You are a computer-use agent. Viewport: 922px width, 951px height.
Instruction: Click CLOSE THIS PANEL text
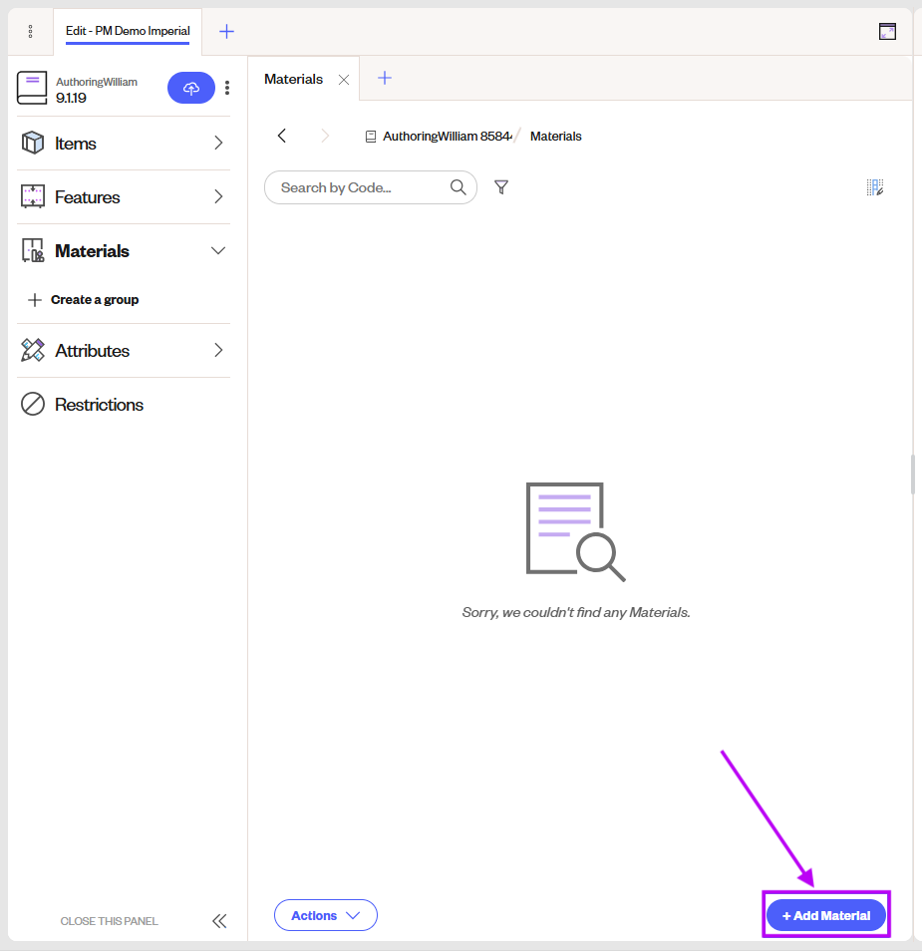(110, 921)
